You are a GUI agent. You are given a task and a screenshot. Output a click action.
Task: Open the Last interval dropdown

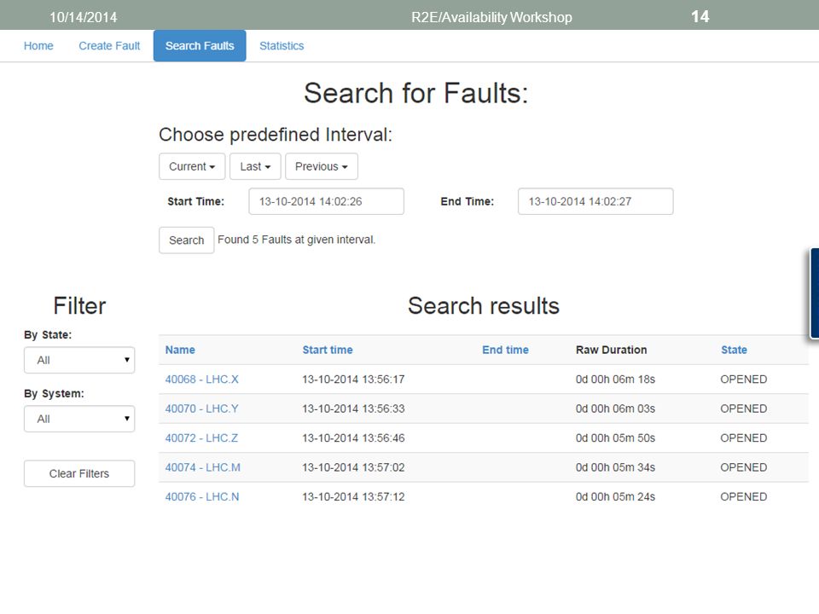click(255, 166)
